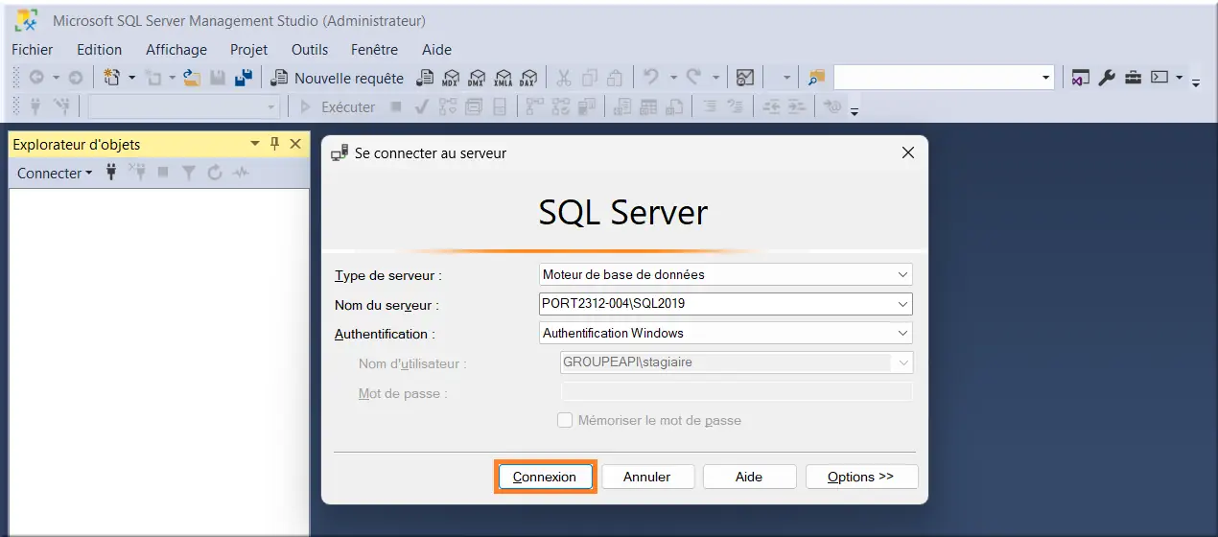
Task: Open a new DAX query
Action: point(528,78)
